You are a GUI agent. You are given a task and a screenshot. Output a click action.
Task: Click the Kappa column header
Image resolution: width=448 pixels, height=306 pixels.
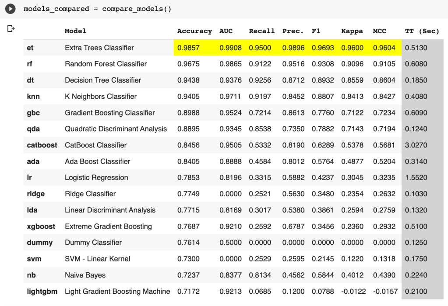[x=352, y=31]
